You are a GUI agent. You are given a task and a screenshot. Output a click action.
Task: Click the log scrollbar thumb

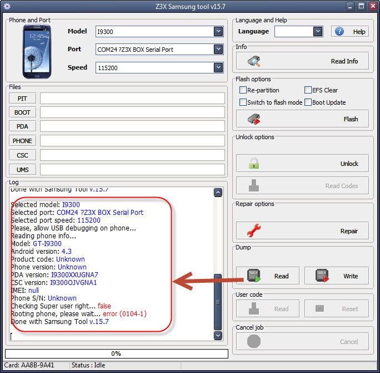(218, 302)
